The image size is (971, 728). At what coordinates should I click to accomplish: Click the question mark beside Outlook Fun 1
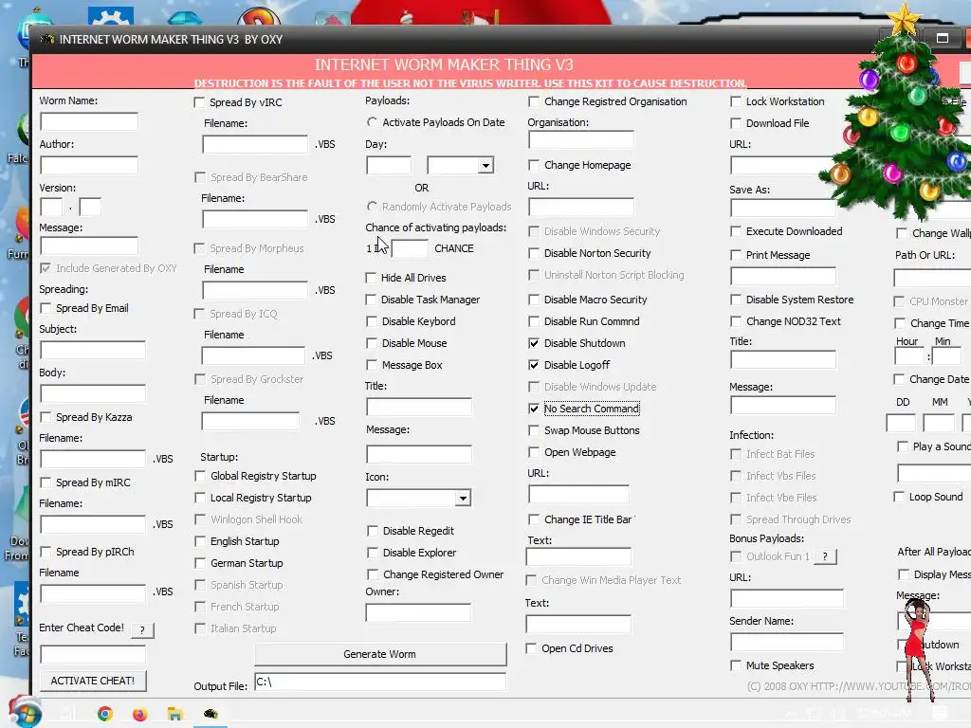[x=825, y=556]
